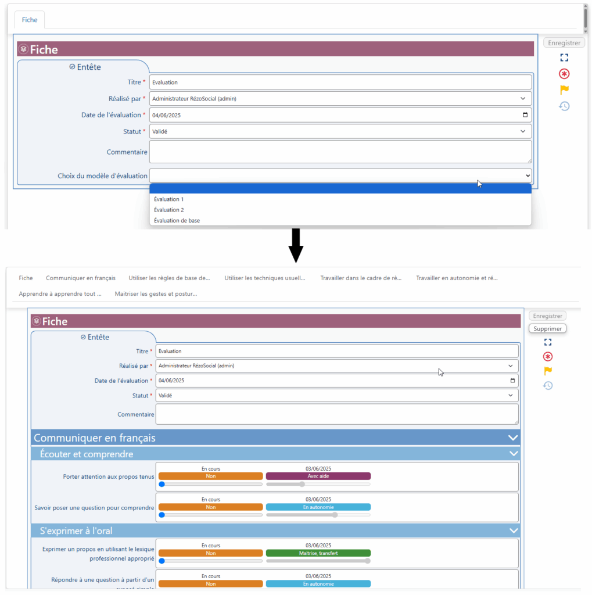Click the fullscreen icon in the upper form
Image resolution: width=592 pixels, height=595 pixels.
pyautogui.click(x=564, y=58)
